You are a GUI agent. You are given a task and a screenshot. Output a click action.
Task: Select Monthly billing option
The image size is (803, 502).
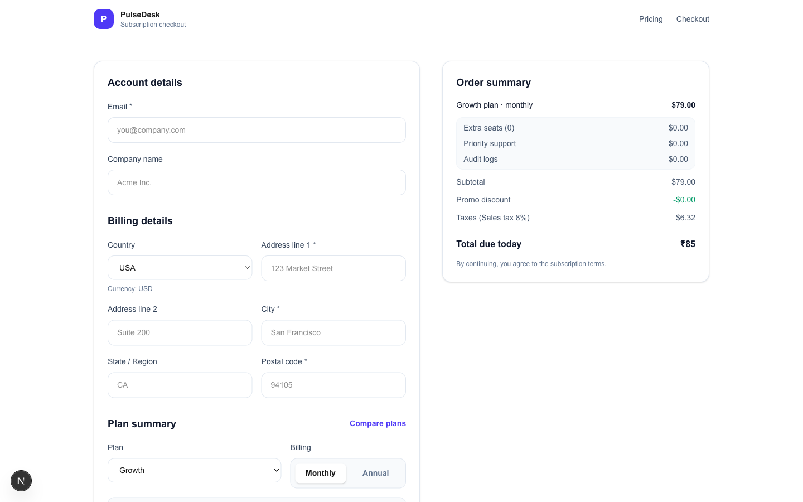[320, 473]
